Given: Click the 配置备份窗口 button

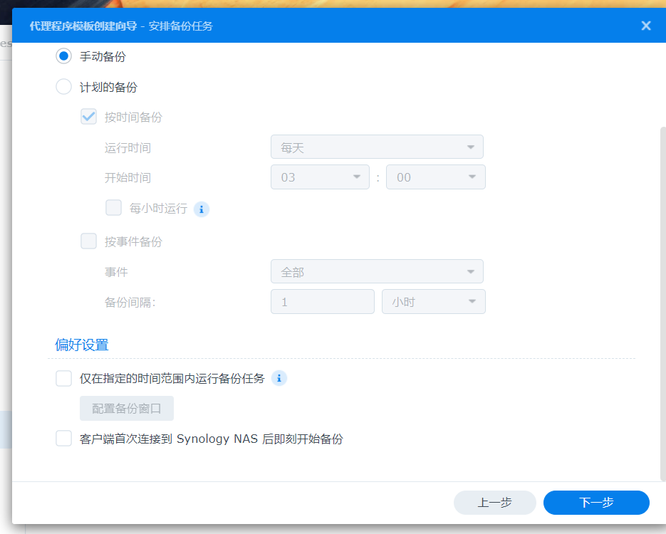Looking at the screenshot, I should click(127, 409).
